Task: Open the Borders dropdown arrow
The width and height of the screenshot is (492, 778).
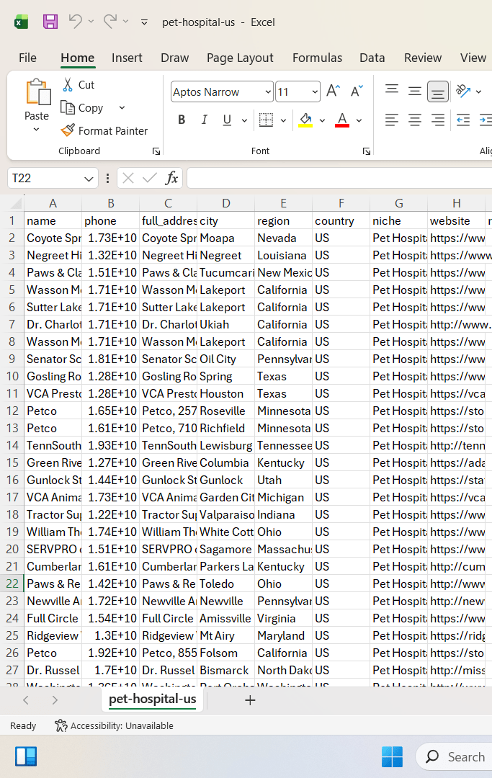Action: [283, 120]
